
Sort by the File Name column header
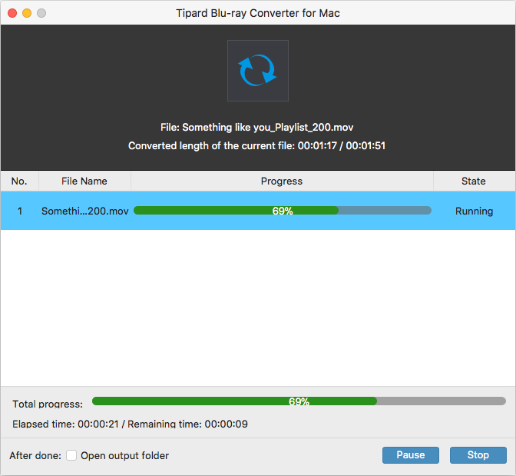(x=84, y=181)
